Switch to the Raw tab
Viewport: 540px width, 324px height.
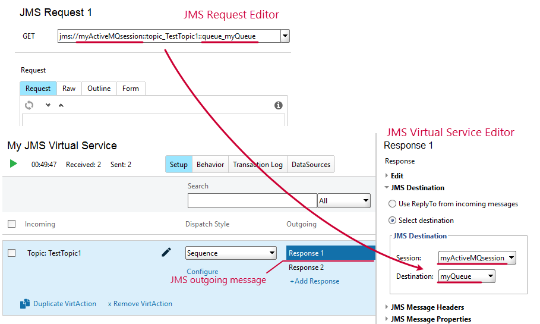(69, 89)
